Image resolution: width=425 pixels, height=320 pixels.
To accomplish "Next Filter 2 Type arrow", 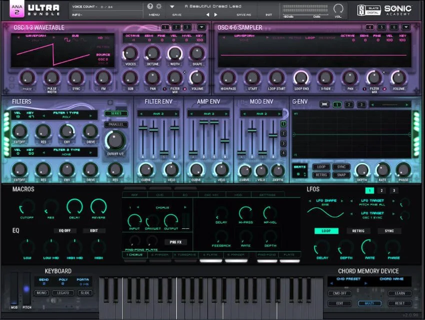I will (x=91, y=153).
